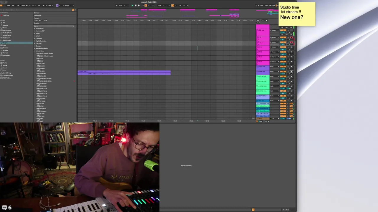Click the Stop transport button

pyautogui.click(x=136, y=5)
